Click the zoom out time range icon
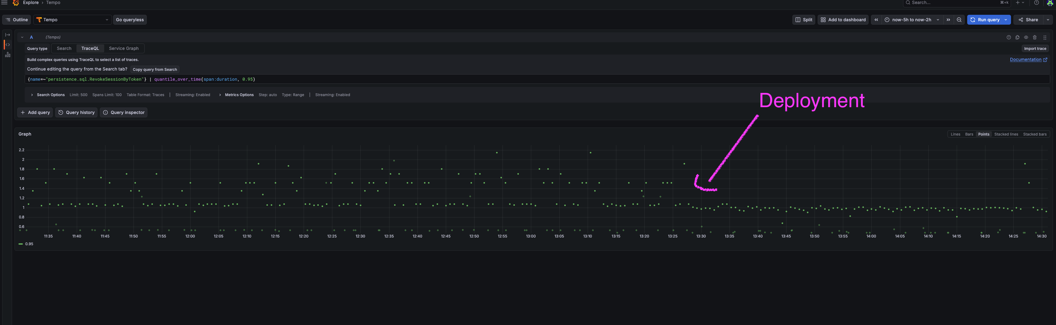The height and width of the screenshot is (325, 1056). pyautogui.click(x=959, y=20)
